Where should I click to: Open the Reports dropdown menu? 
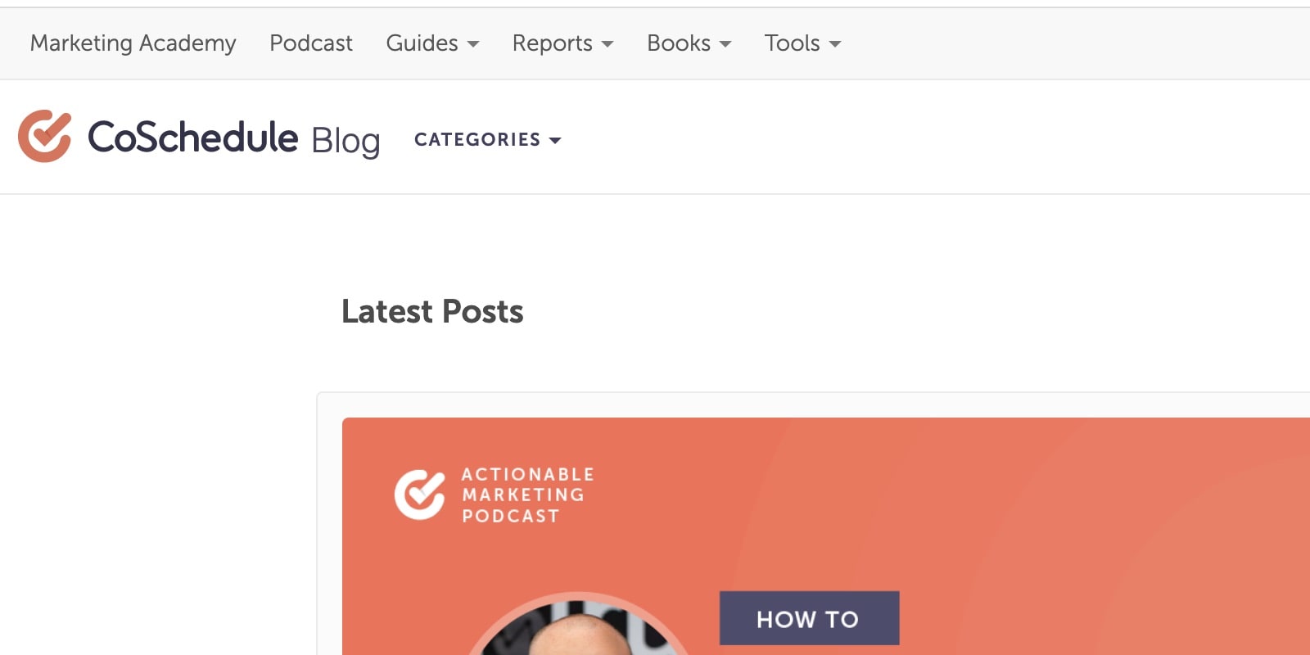pos(552,43)
